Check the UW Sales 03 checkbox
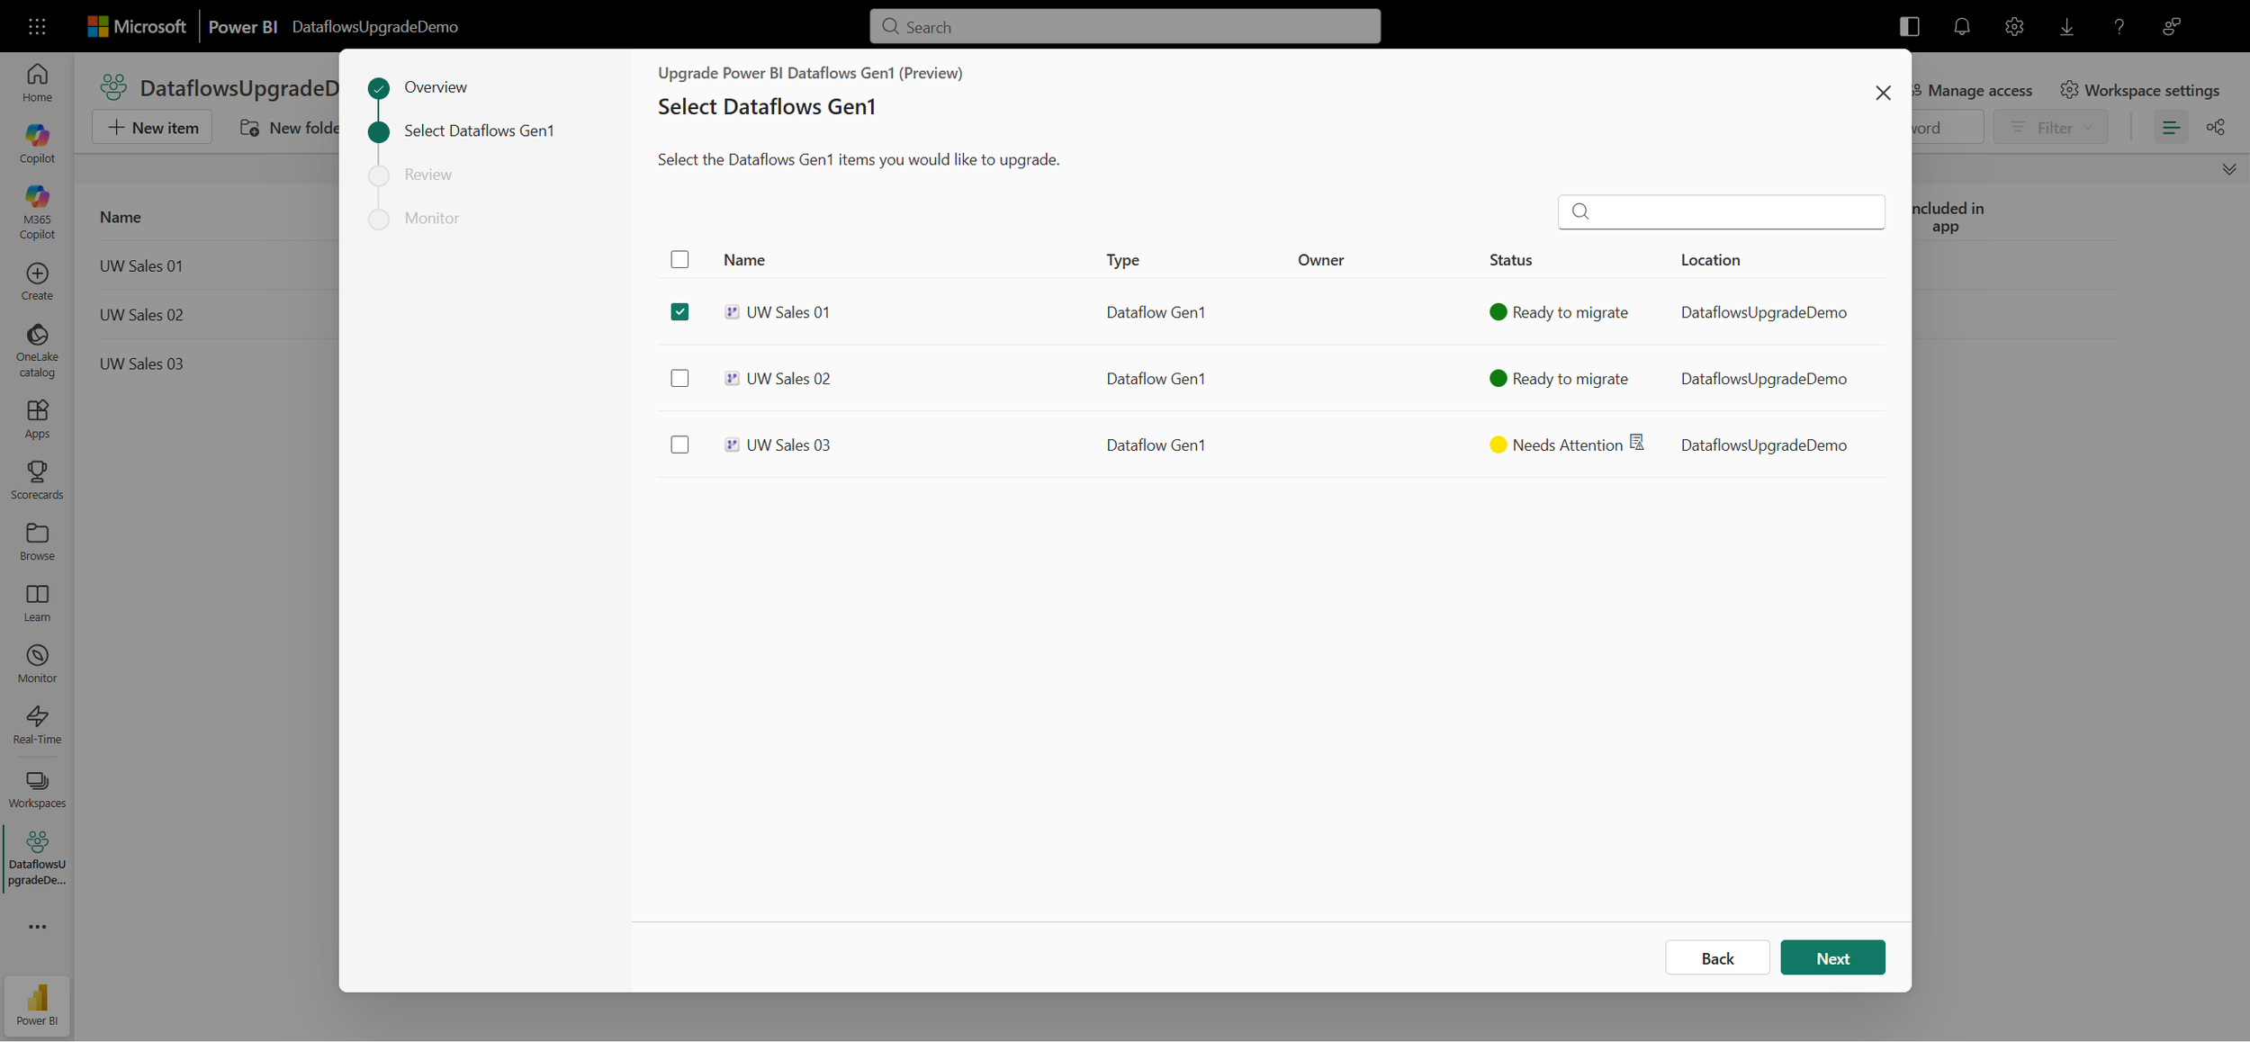 point(679,445)
